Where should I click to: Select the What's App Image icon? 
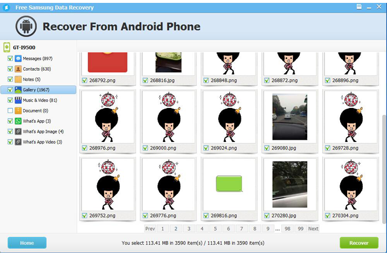click(18, 131)
